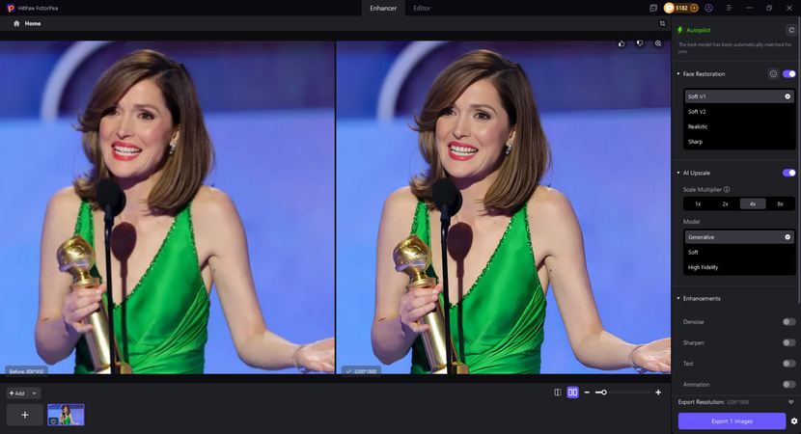Open Scale Multiplier info icon
This screenshot has width=801, height=434.
coord(727,189)
